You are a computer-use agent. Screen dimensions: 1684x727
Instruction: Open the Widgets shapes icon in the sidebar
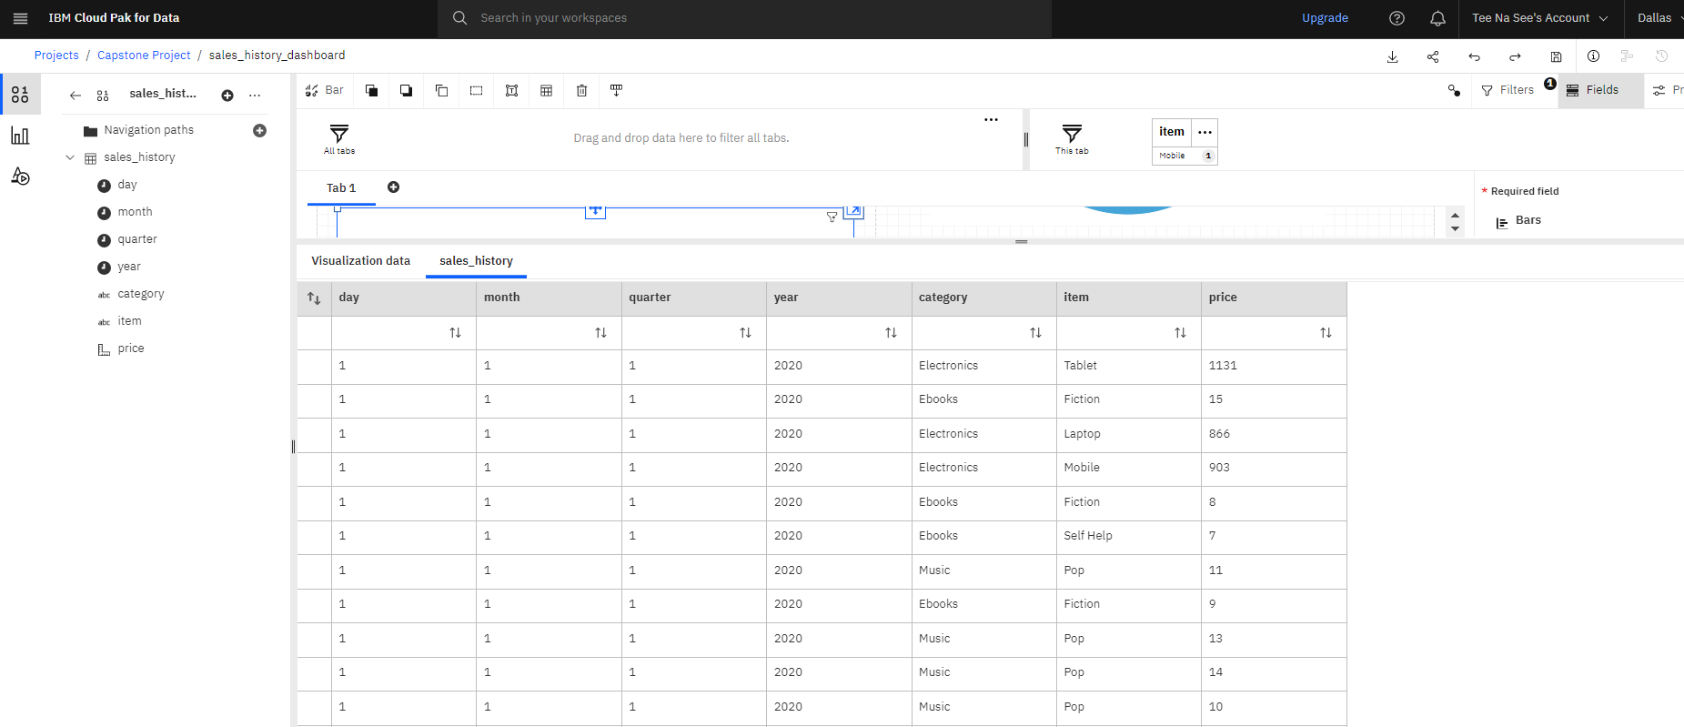pyautogui.click(x=20, y=176)
